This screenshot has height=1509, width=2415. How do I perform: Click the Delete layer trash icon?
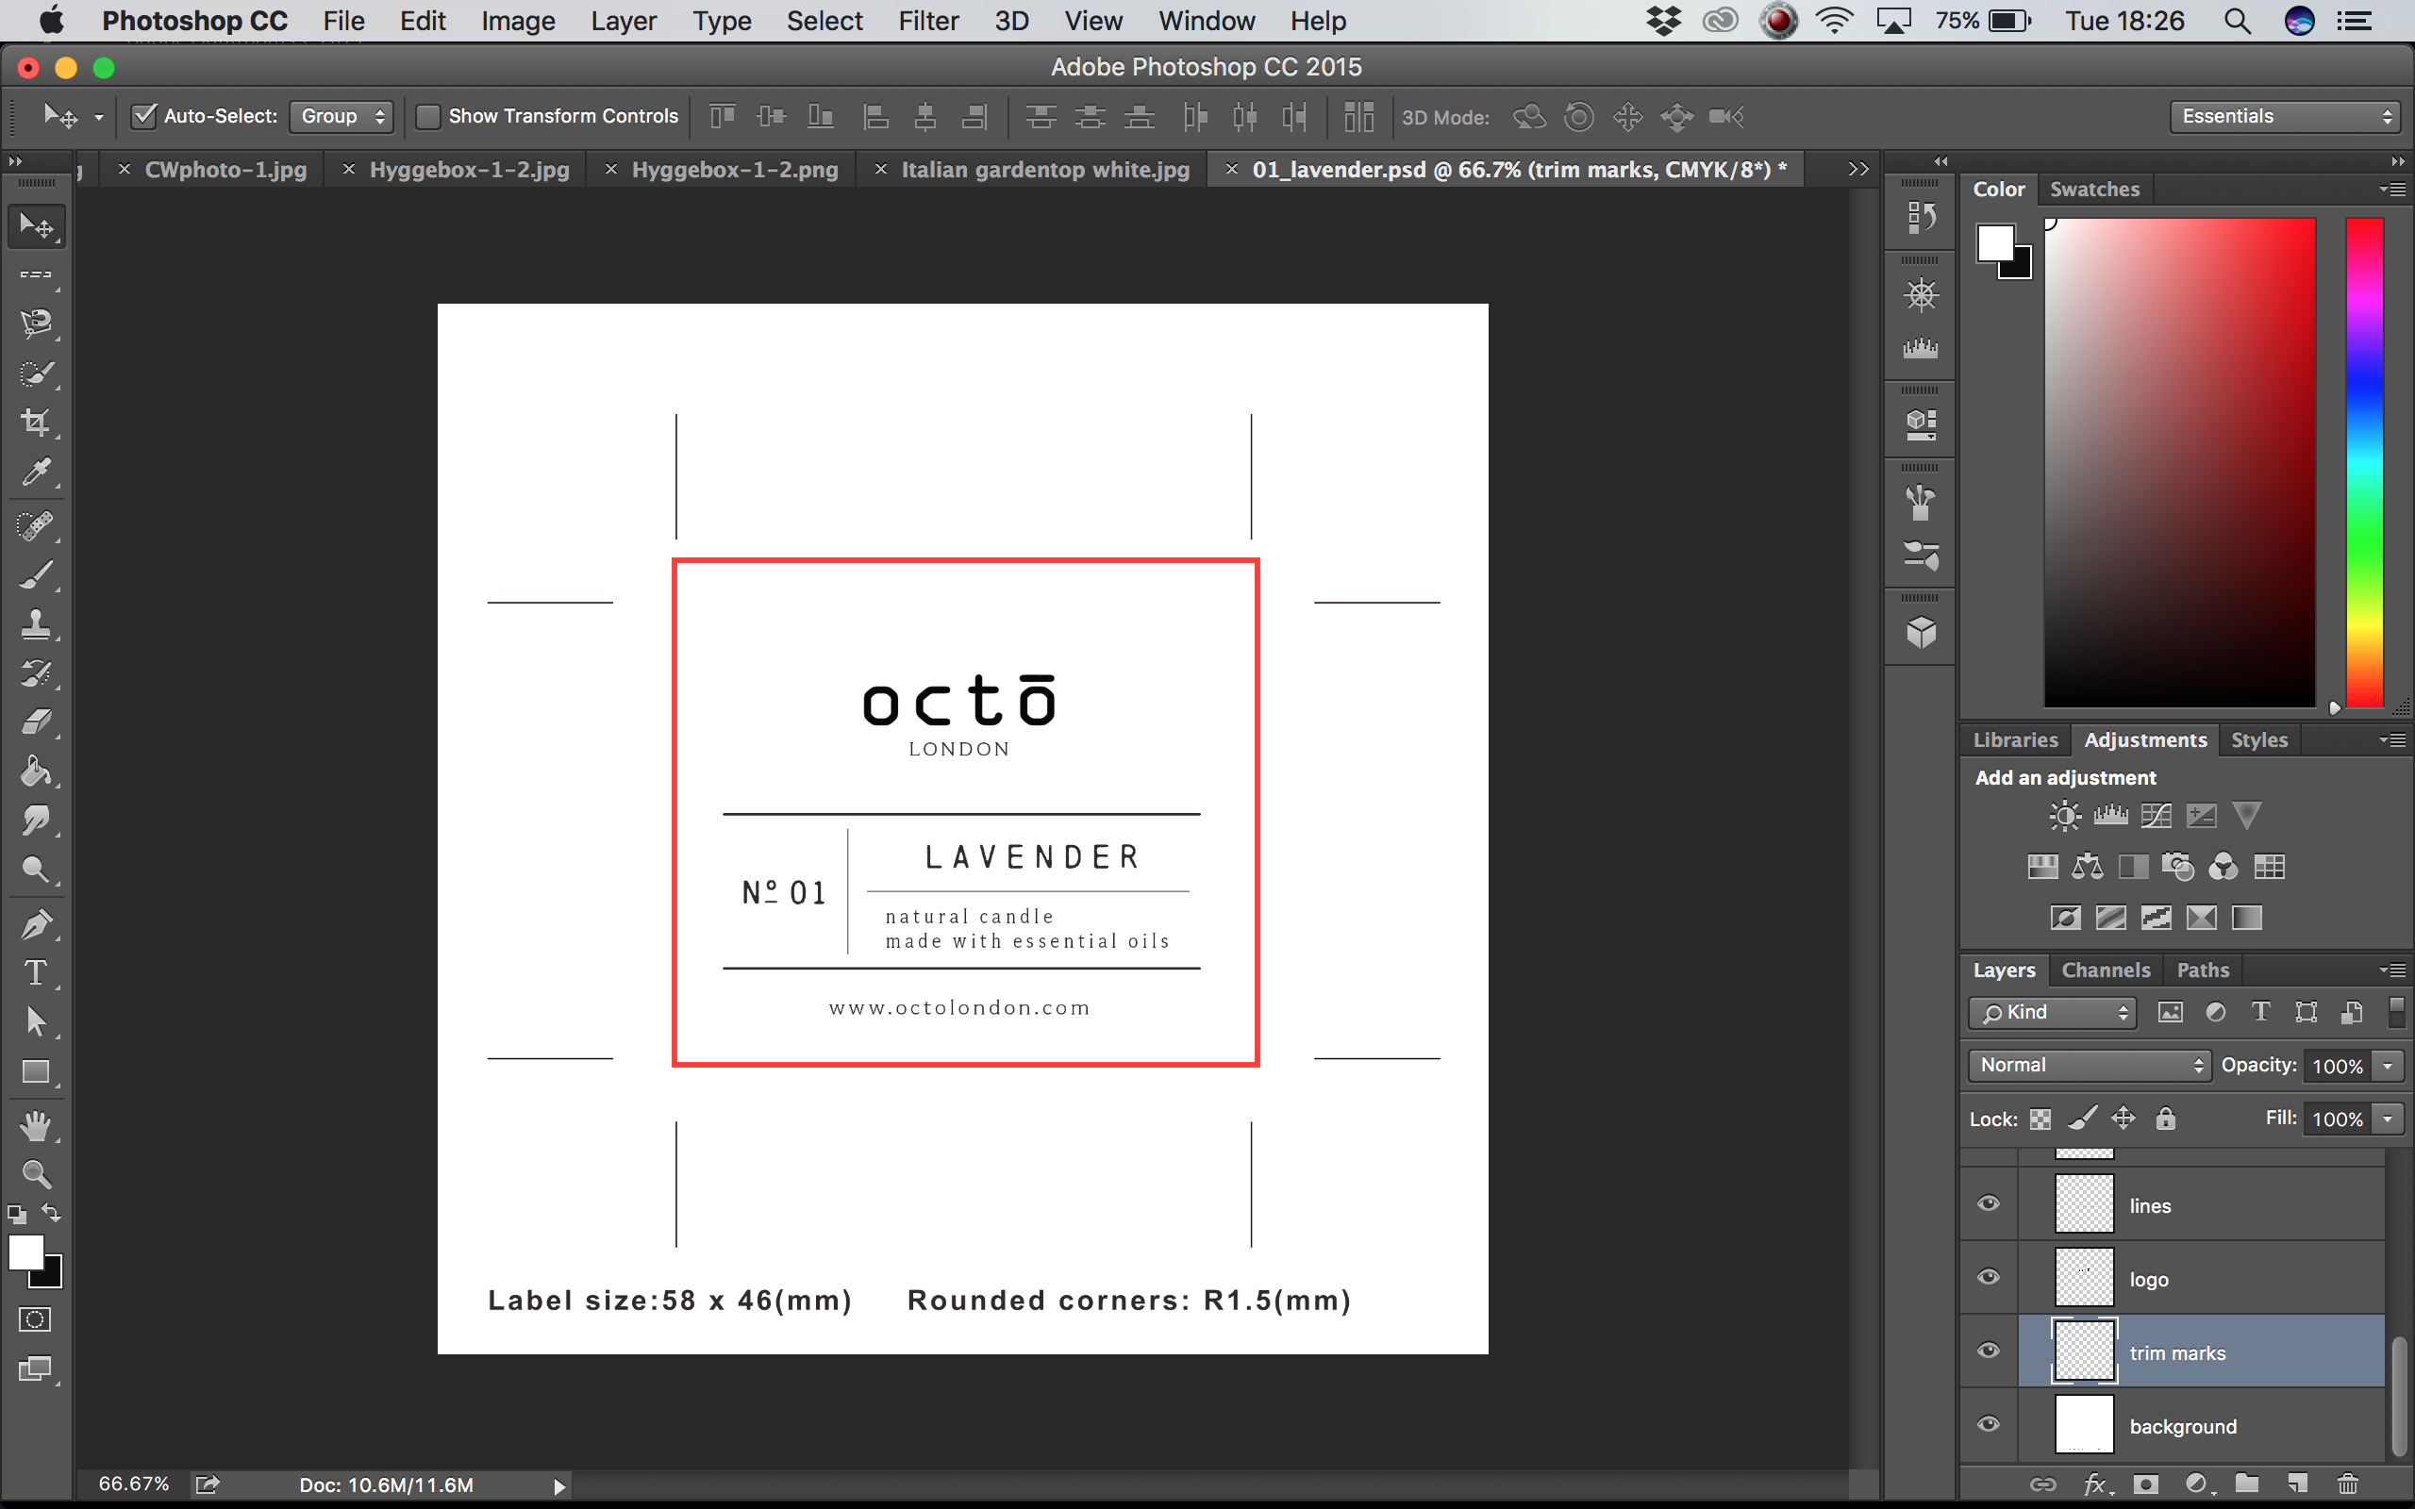click(x=2347, y=1484)
